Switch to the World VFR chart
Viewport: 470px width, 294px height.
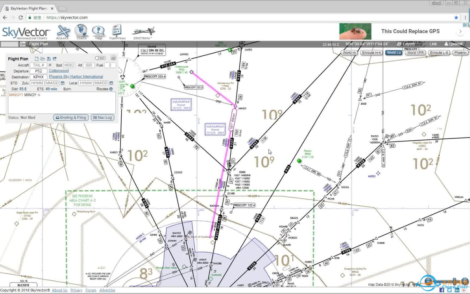pyautogui.click(x=415, y=53)
